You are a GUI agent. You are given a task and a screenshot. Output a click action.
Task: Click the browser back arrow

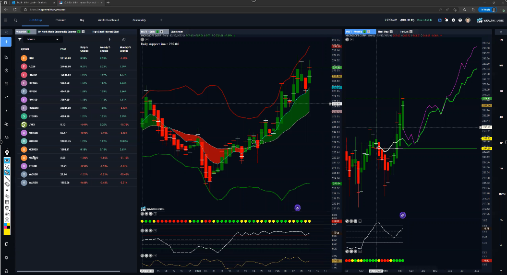[x=6, y=10]
